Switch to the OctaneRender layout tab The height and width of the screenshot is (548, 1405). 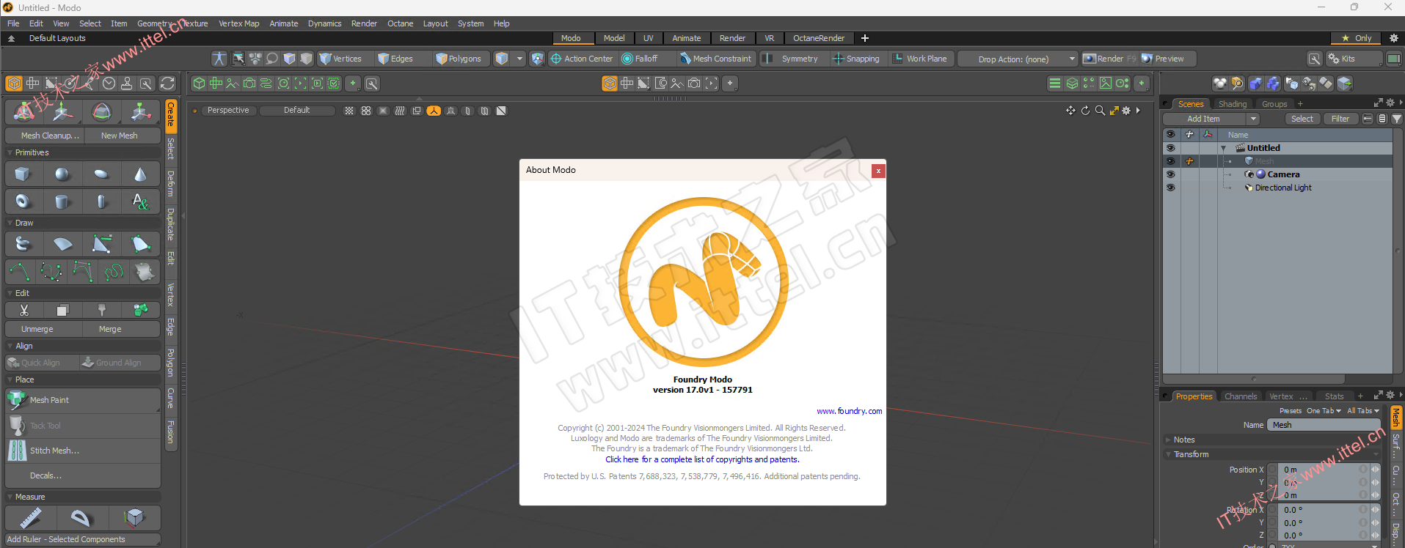(819, 38)
